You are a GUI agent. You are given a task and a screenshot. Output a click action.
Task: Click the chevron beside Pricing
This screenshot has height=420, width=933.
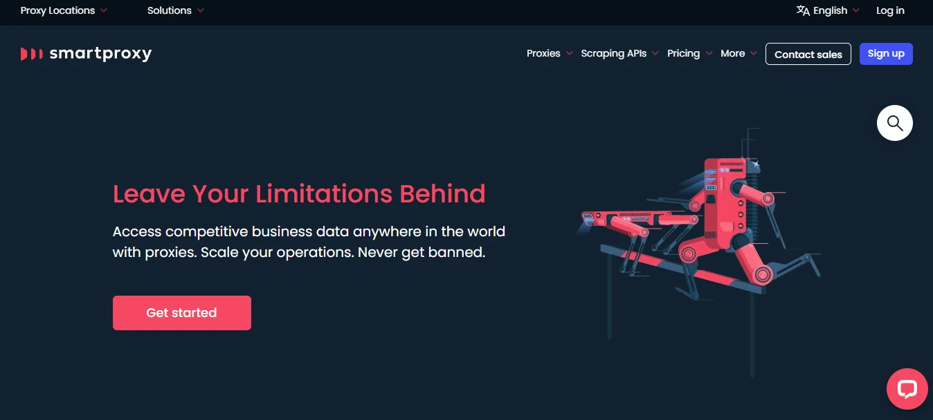tap(709, 54)
